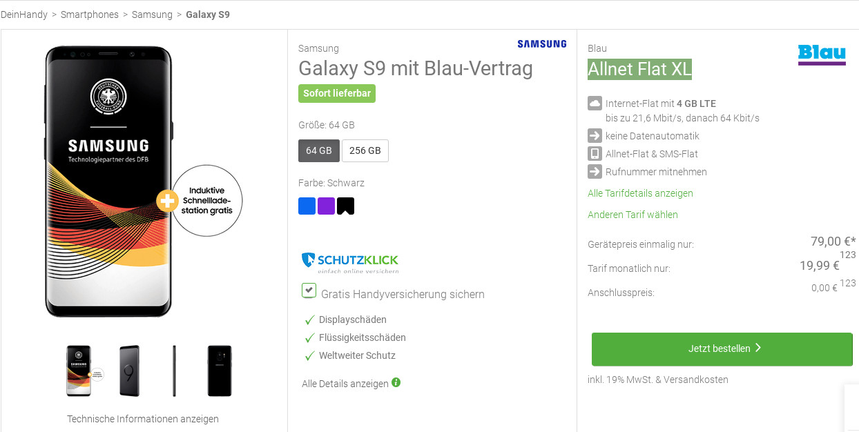Viewport: 859px width, 432px height.
Task: Click the keine Datenautomatik arrow icon
Action: point(595,135)
